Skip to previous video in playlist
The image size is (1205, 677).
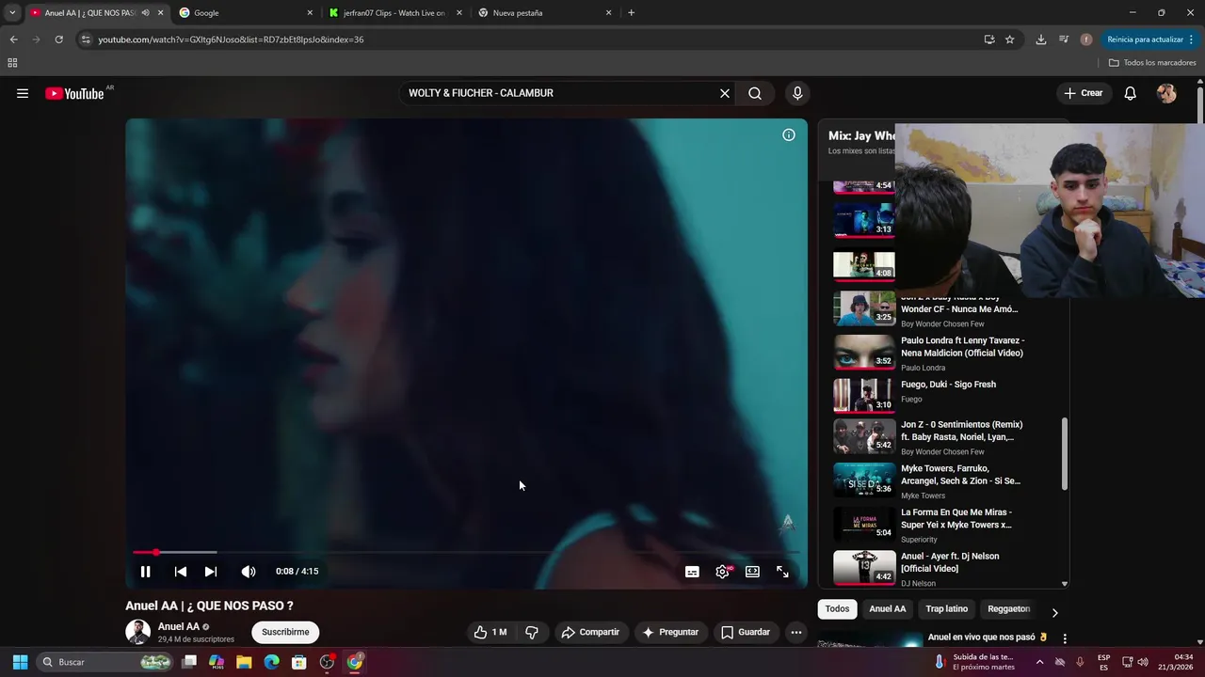(181, 572)
